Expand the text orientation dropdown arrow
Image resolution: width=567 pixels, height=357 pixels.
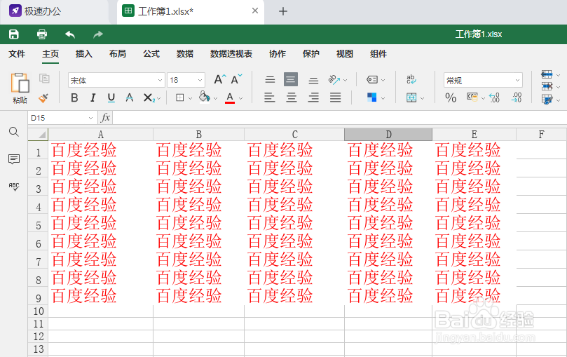point(345,80)
